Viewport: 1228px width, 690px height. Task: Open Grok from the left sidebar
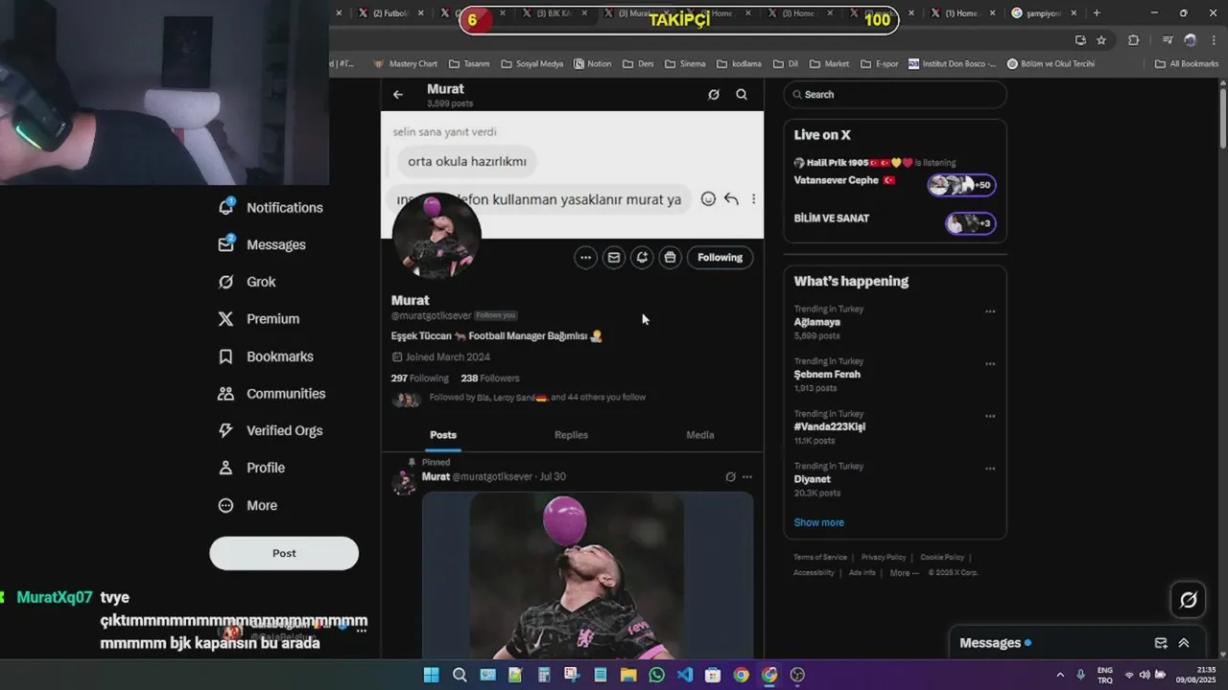point(248,282)
